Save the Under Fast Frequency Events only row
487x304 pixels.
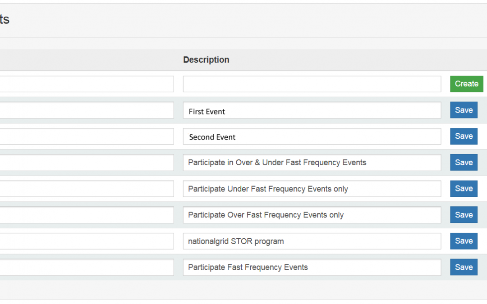(464, 189)
